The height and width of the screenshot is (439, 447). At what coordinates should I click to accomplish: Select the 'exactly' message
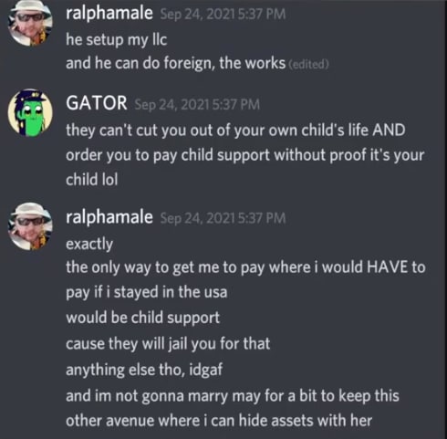pos(89,244)
